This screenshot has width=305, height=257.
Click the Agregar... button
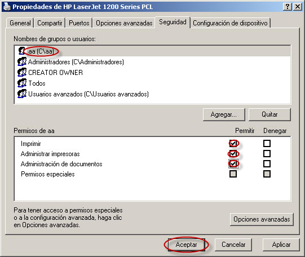coord(224,114)
